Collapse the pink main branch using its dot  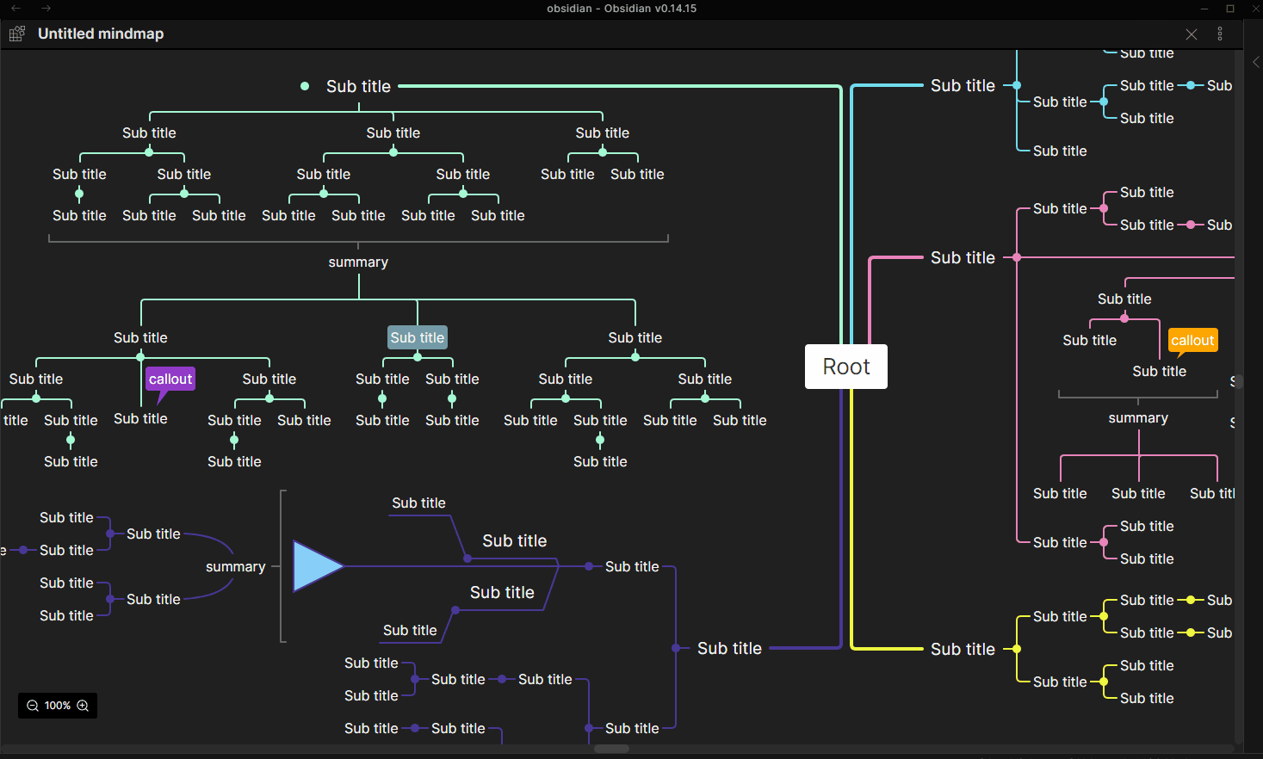click(1017, 257)
